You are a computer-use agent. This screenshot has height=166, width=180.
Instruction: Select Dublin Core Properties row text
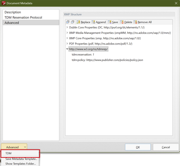coord(107,27)
